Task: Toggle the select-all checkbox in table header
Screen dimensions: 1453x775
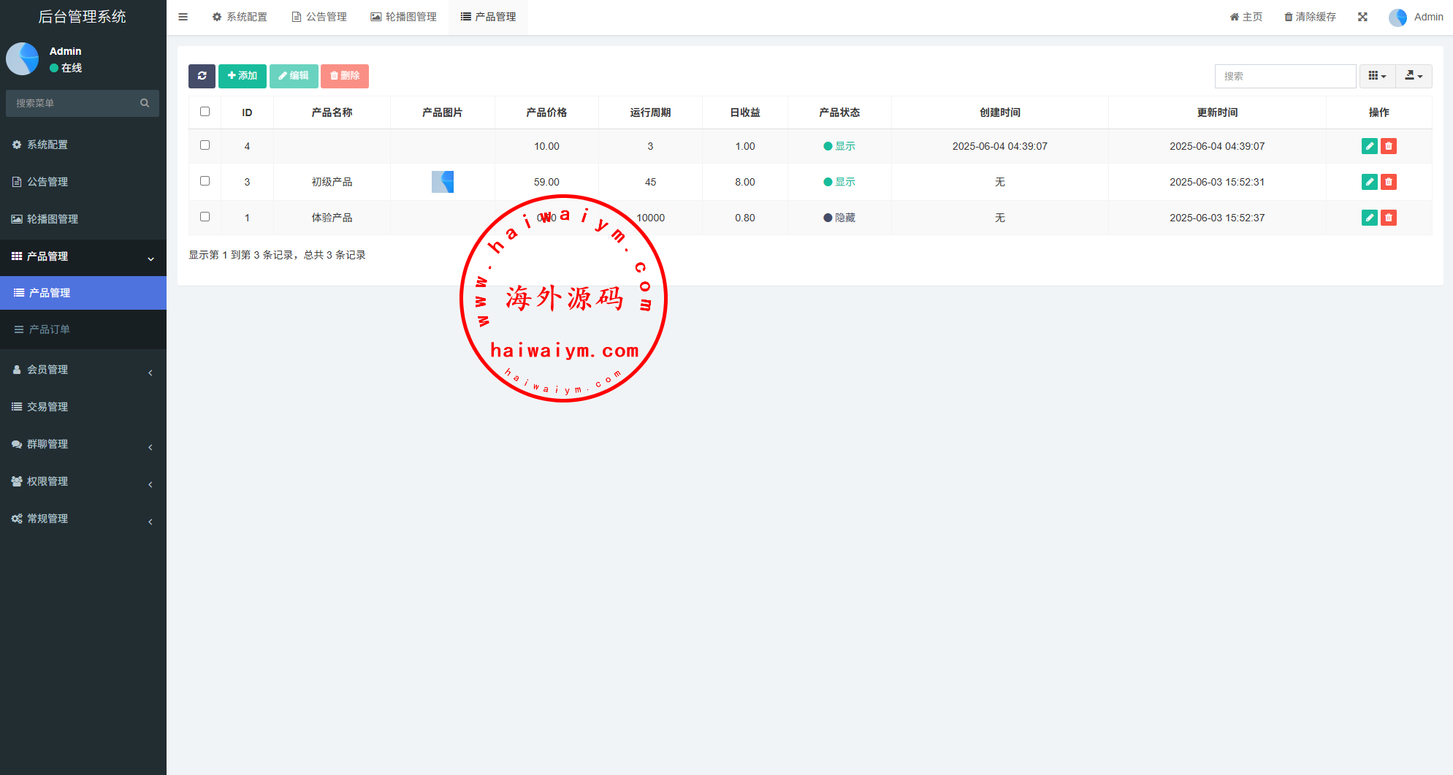Action: [x=205, y=112]
